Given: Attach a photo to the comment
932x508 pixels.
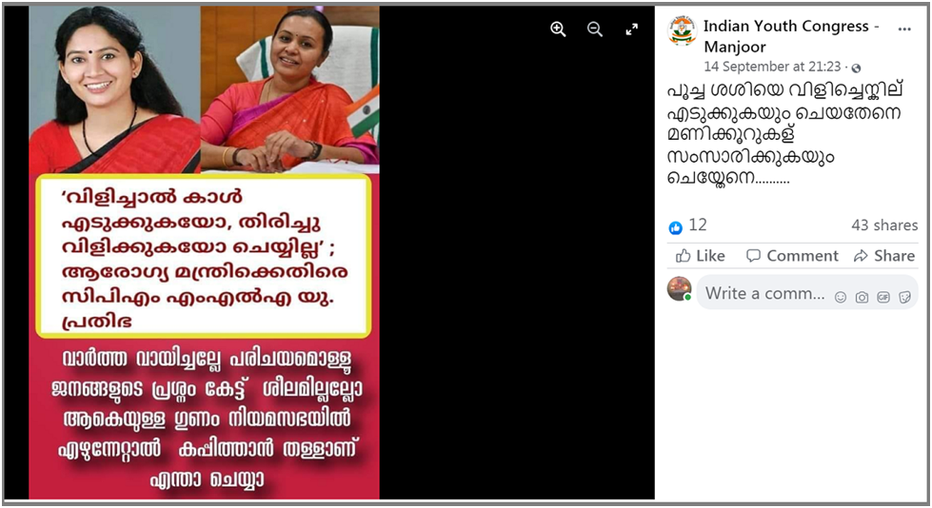Looking at the screenshot, I should tap(862, 297).
